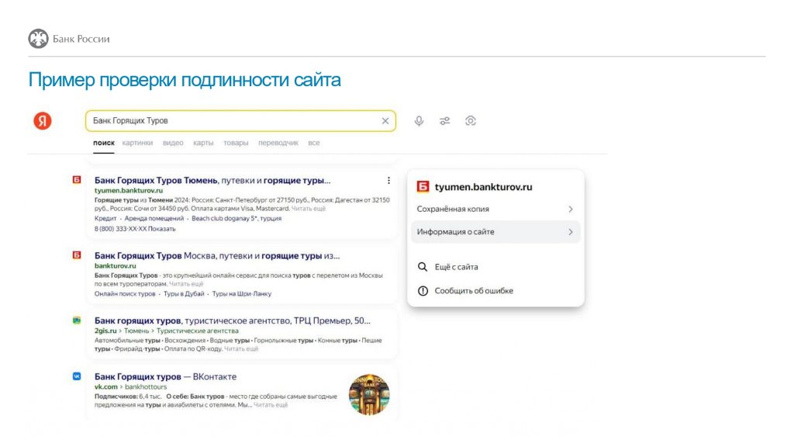Switch to the переводчик tab

click(278, 143)
